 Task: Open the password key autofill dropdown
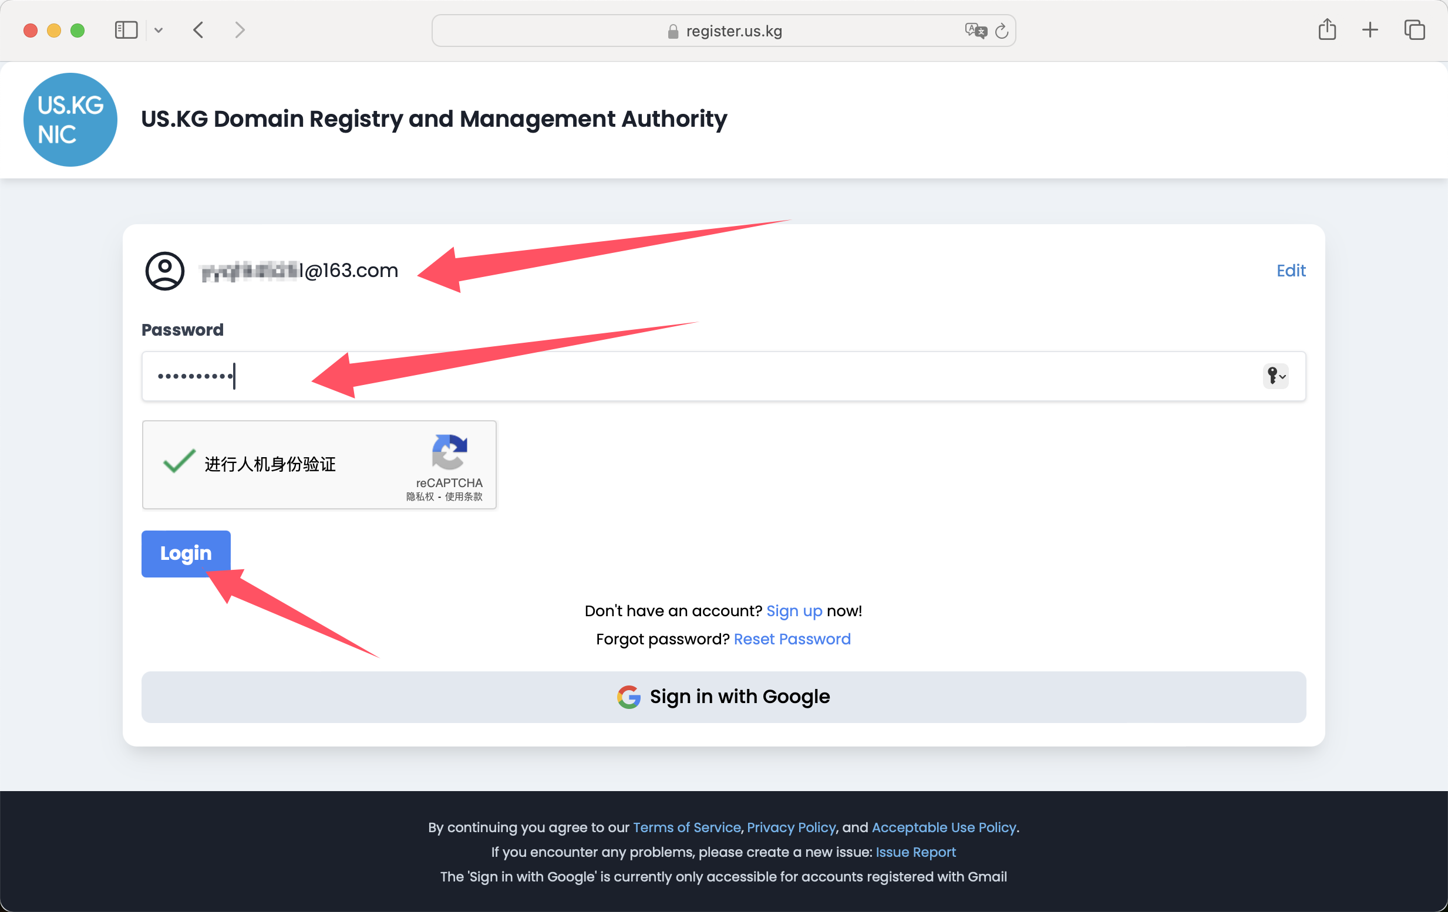pyautogui.click(x=1275, y=376)
